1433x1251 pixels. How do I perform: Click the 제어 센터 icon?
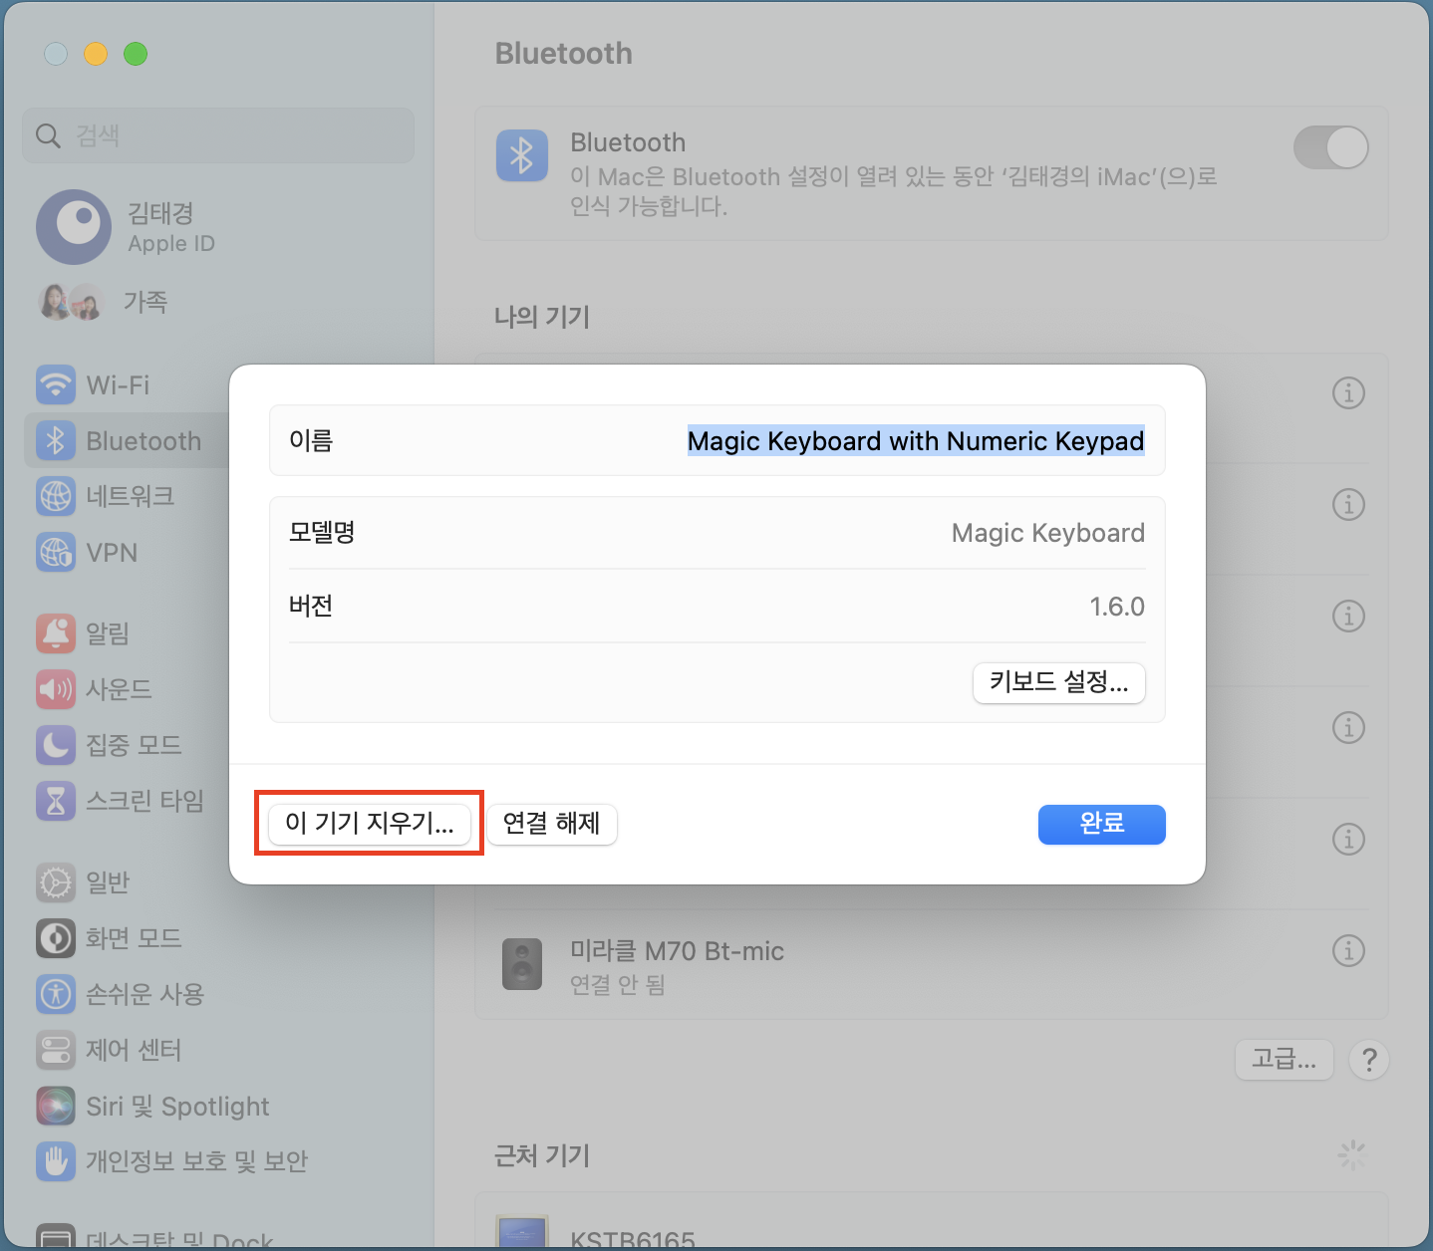pos(55,1050)
